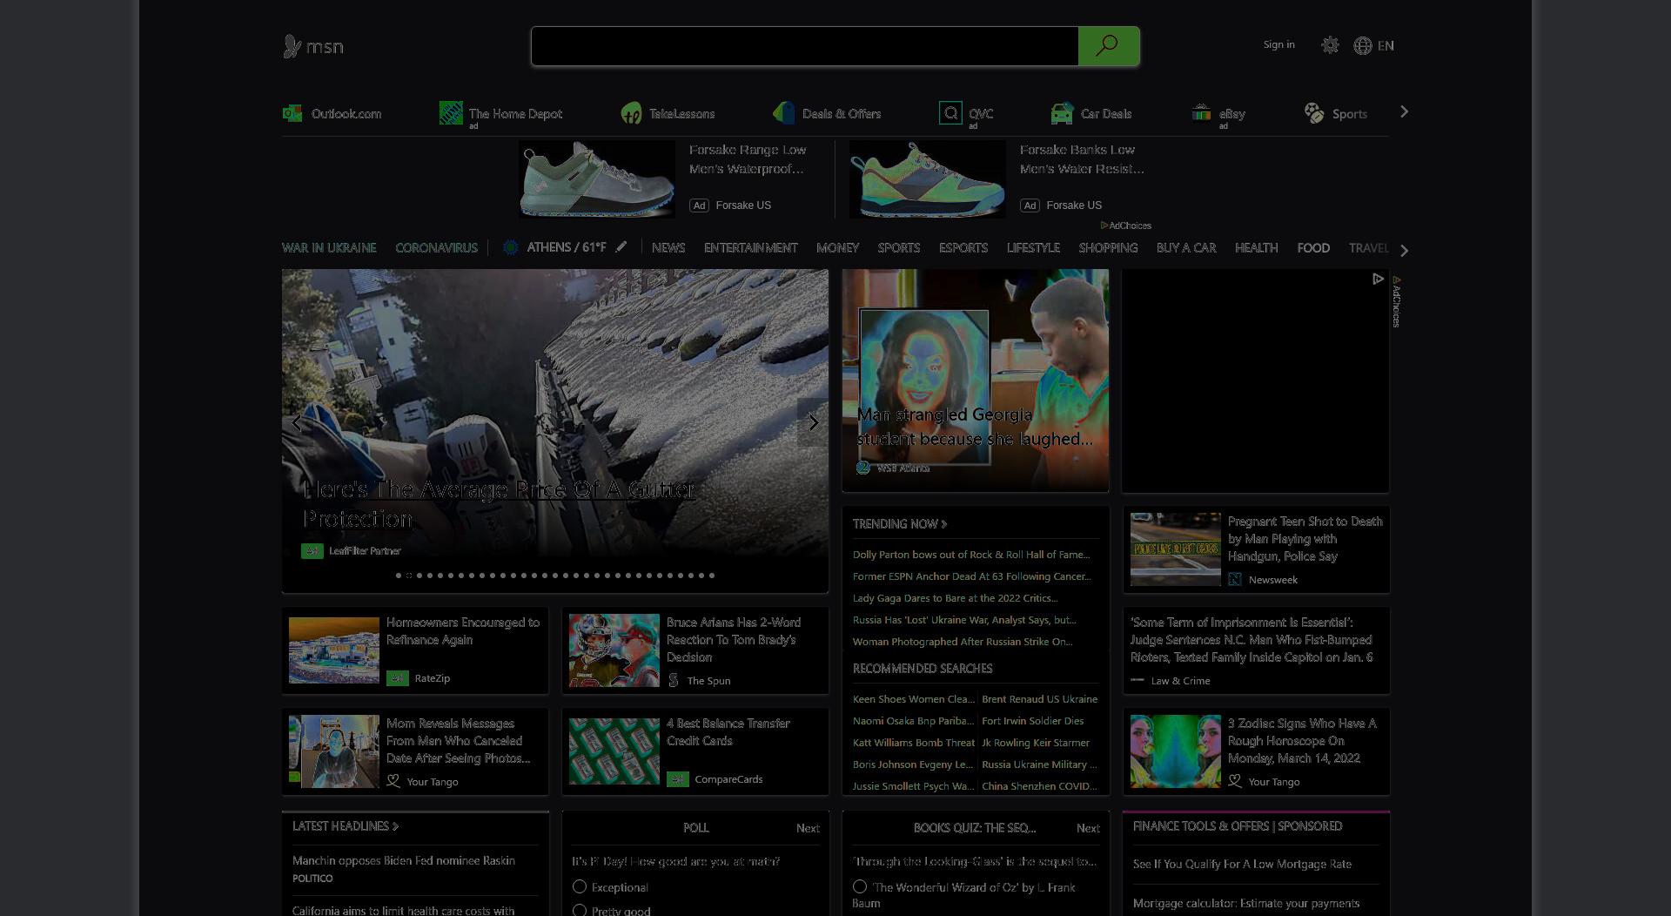Click inside the web search box
This screenshot has height=916, width=1671.
pyautogui.click(x=805, y=46)
